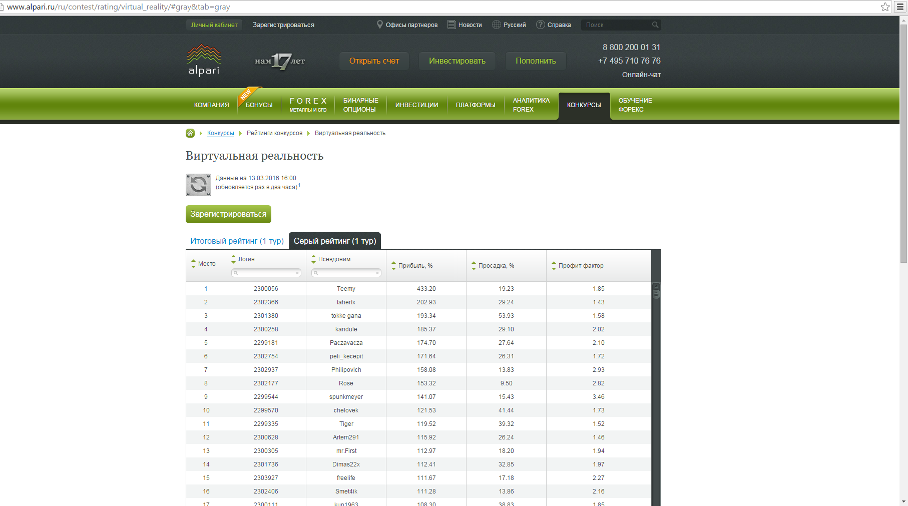This screenshot has width=908, height=506.
Task: Click place number 1 link
Action: click(206, 289)
